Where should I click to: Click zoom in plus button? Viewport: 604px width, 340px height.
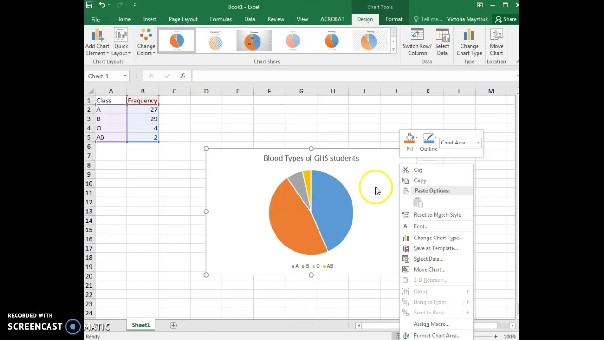point(495,336)
